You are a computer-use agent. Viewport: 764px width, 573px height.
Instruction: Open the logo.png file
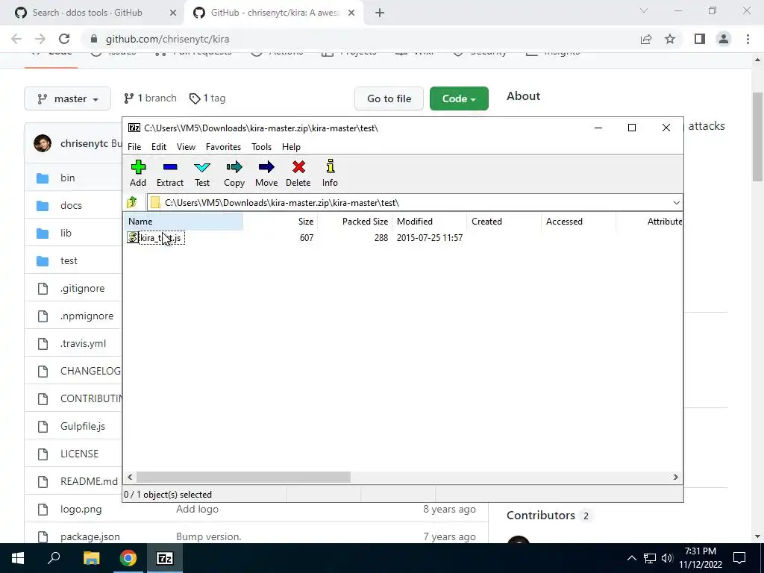click(81, 509)
